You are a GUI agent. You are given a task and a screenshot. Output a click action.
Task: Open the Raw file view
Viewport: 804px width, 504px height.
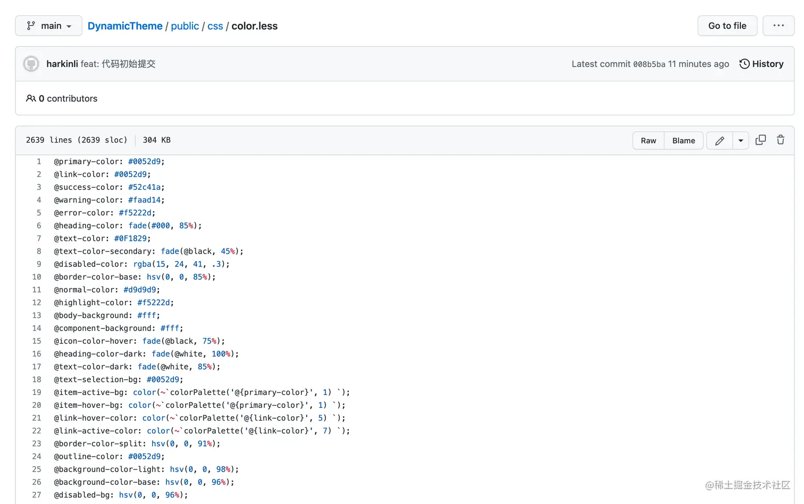[x=648, y=141]
